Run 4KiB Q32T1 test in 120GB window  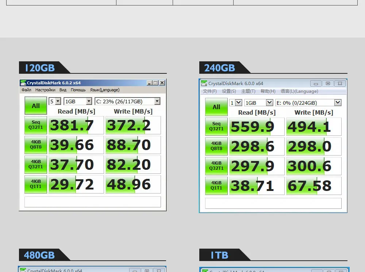tap(36, 164)
